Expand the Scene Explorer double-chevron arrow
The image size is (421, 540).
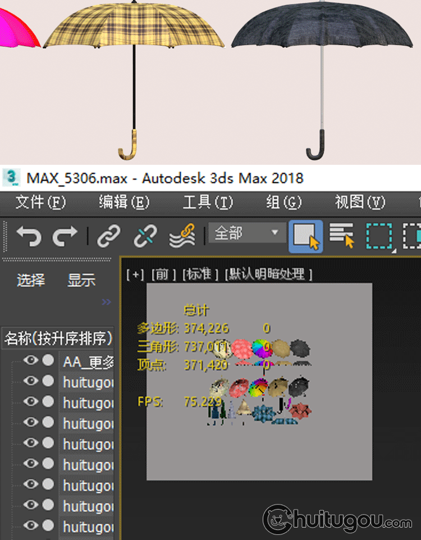coord(106,302)
